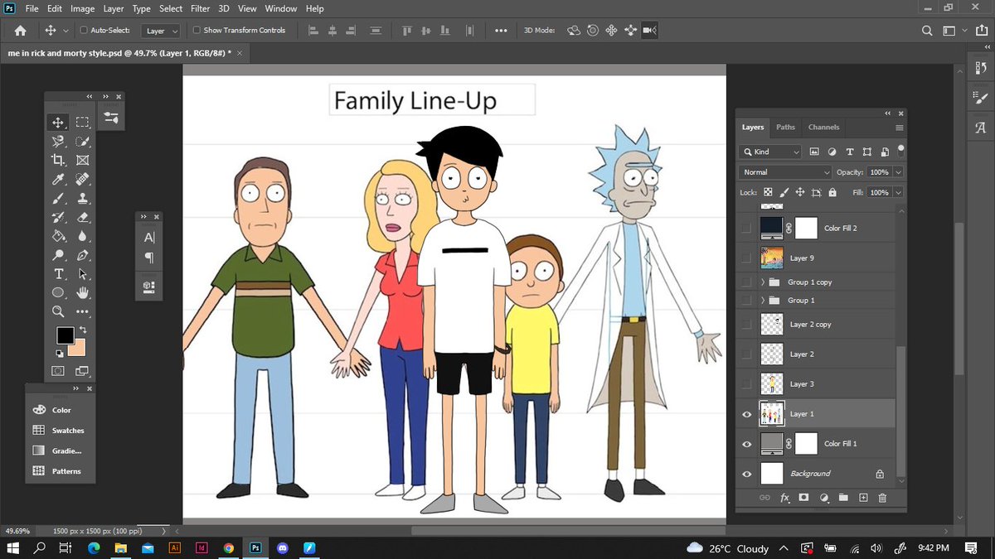Show Color Fill 2 layer visibility
This screenshot has width=995, height=559.
tap(746, 228)
